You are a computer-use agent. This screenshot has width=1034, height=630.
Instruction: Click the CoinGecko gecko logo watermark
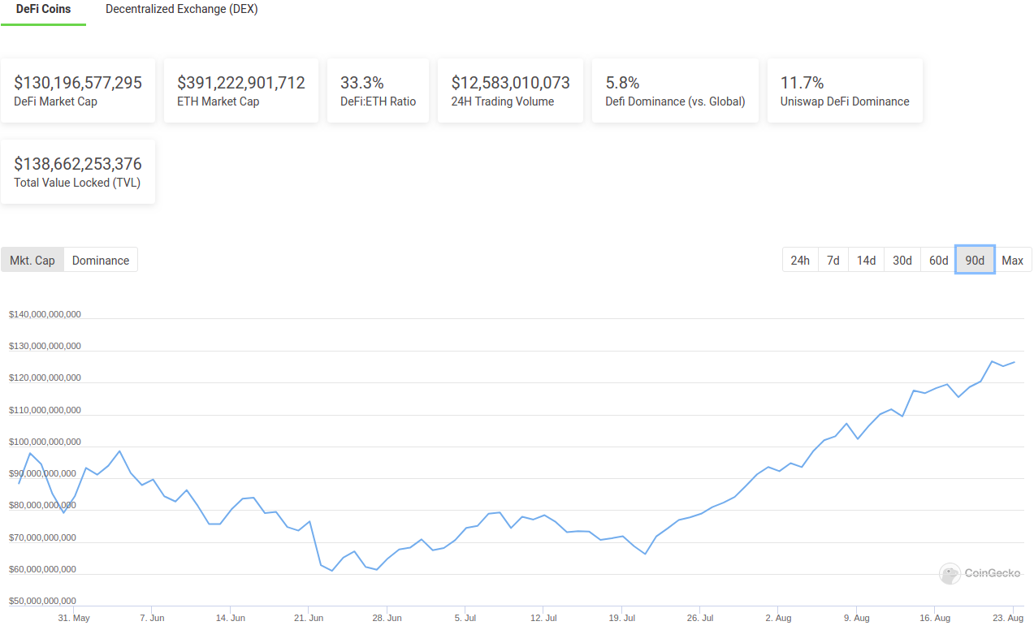point(949,573)
